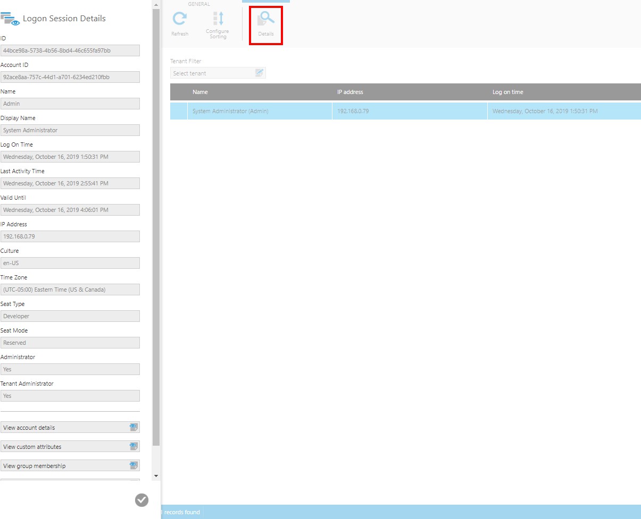641x519 pixels.
Task: Open Configure Sorting from the toolbar
Action: [x=217, y=22]
